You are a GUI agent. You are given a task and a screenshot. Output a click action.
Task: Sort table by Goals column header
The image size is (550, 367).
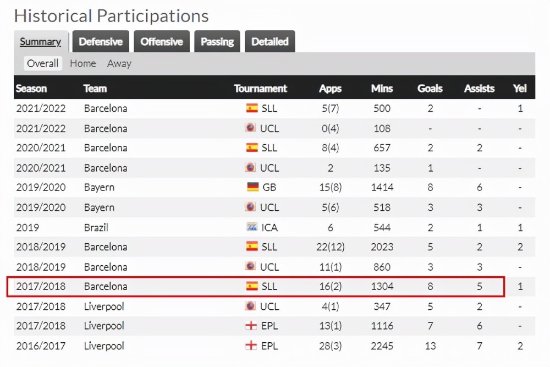(430, 89)
